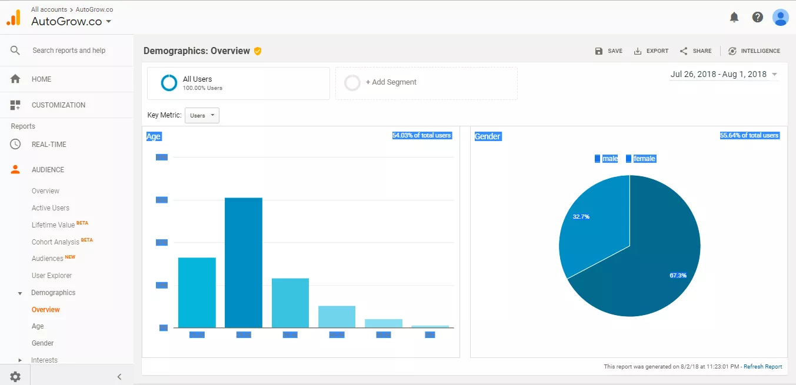Click the user account avatar

tap(780, 18)
